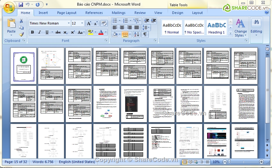
Task: Increase paragraph indent
Action: point(153,21)
